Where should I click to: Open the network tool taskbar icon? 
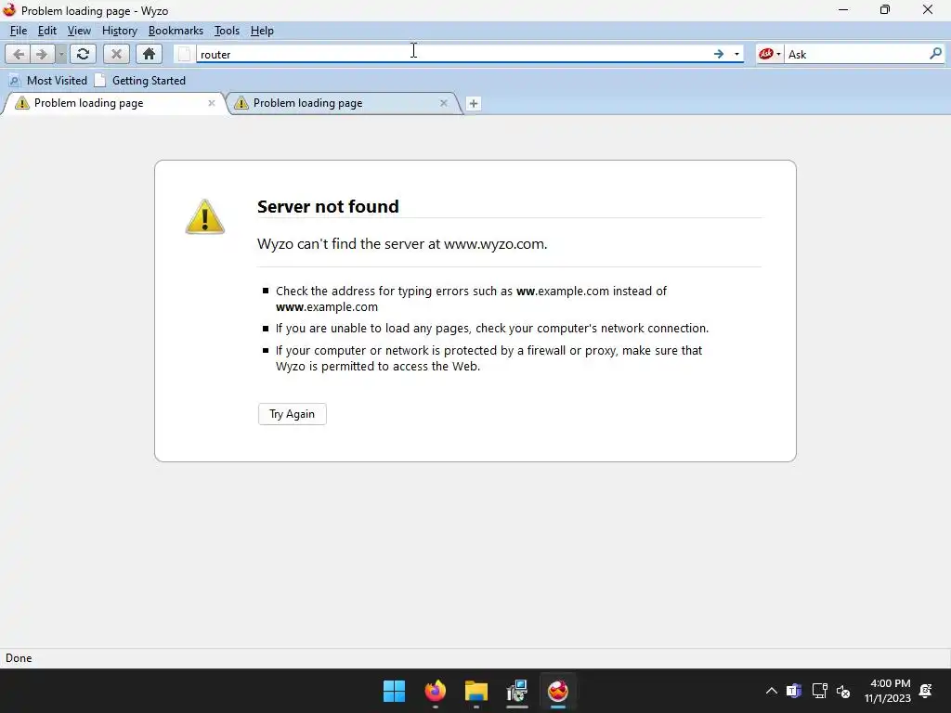coord(516,691)
